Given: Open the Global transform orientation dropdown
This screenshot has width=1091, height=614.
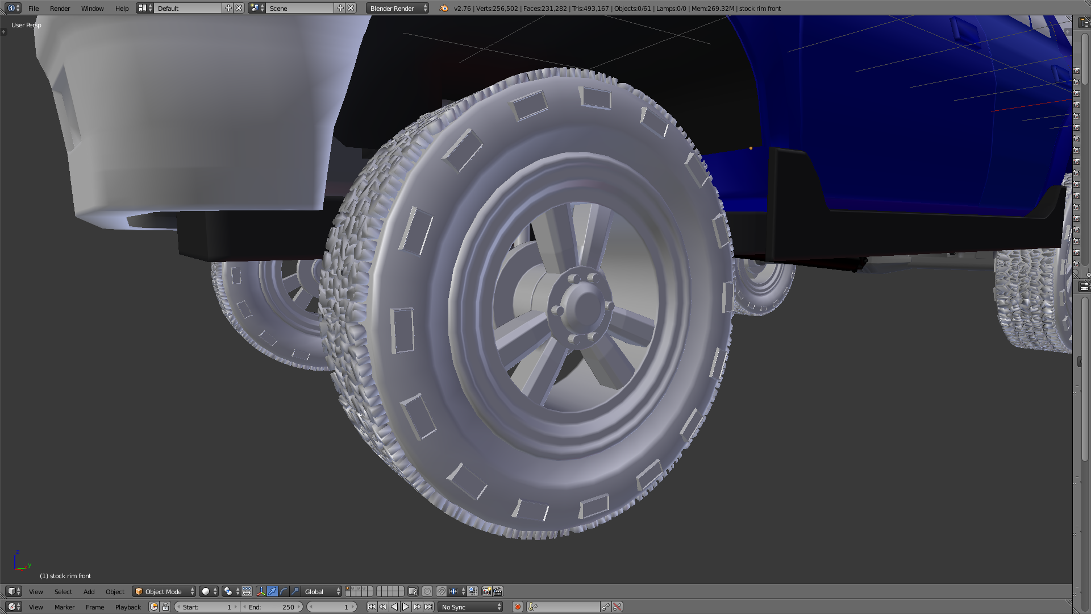Looking at the screenshot, I should point(322,592).
